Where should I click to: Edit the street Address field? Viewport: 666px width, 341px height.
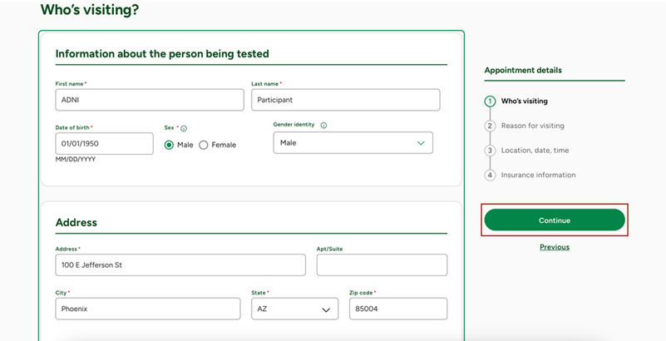tap(180, 265)
